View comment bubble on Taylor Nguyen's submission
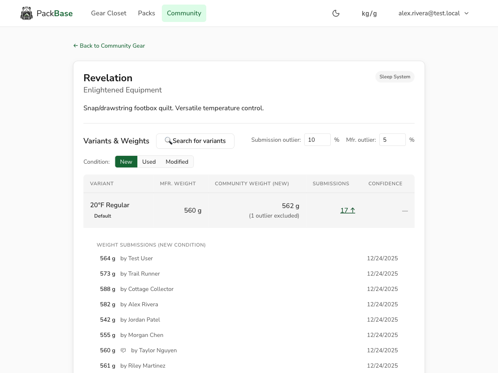The height and width of the screenshot is (373, 498). (x=123, y=350)
